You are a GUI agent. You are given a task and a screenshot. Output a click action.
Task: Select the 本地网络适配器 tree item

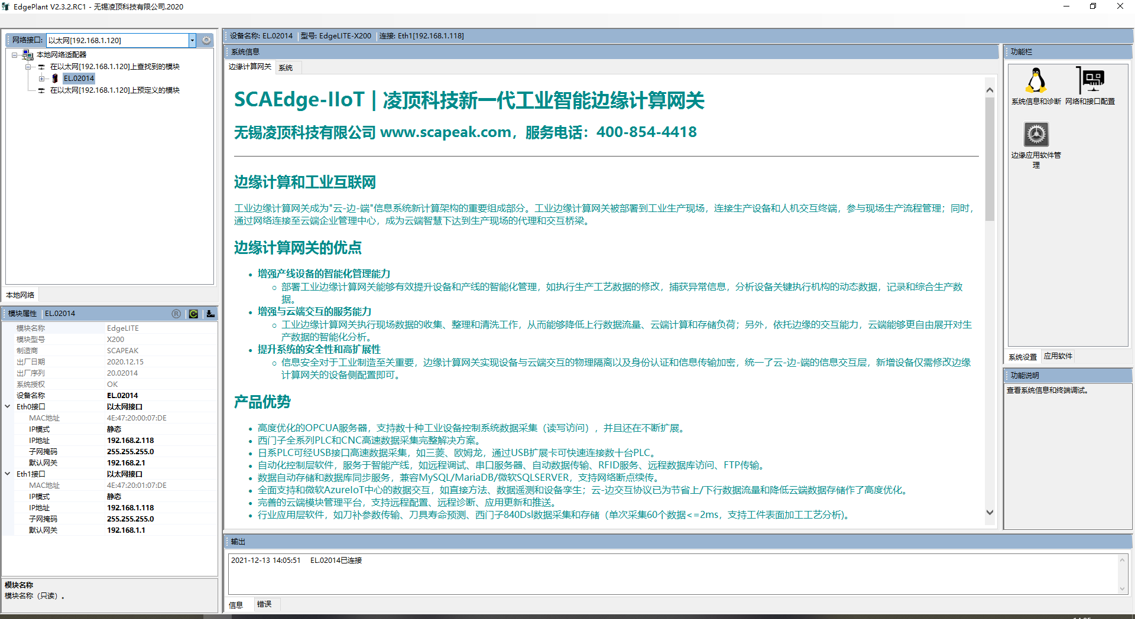point(61,55)
